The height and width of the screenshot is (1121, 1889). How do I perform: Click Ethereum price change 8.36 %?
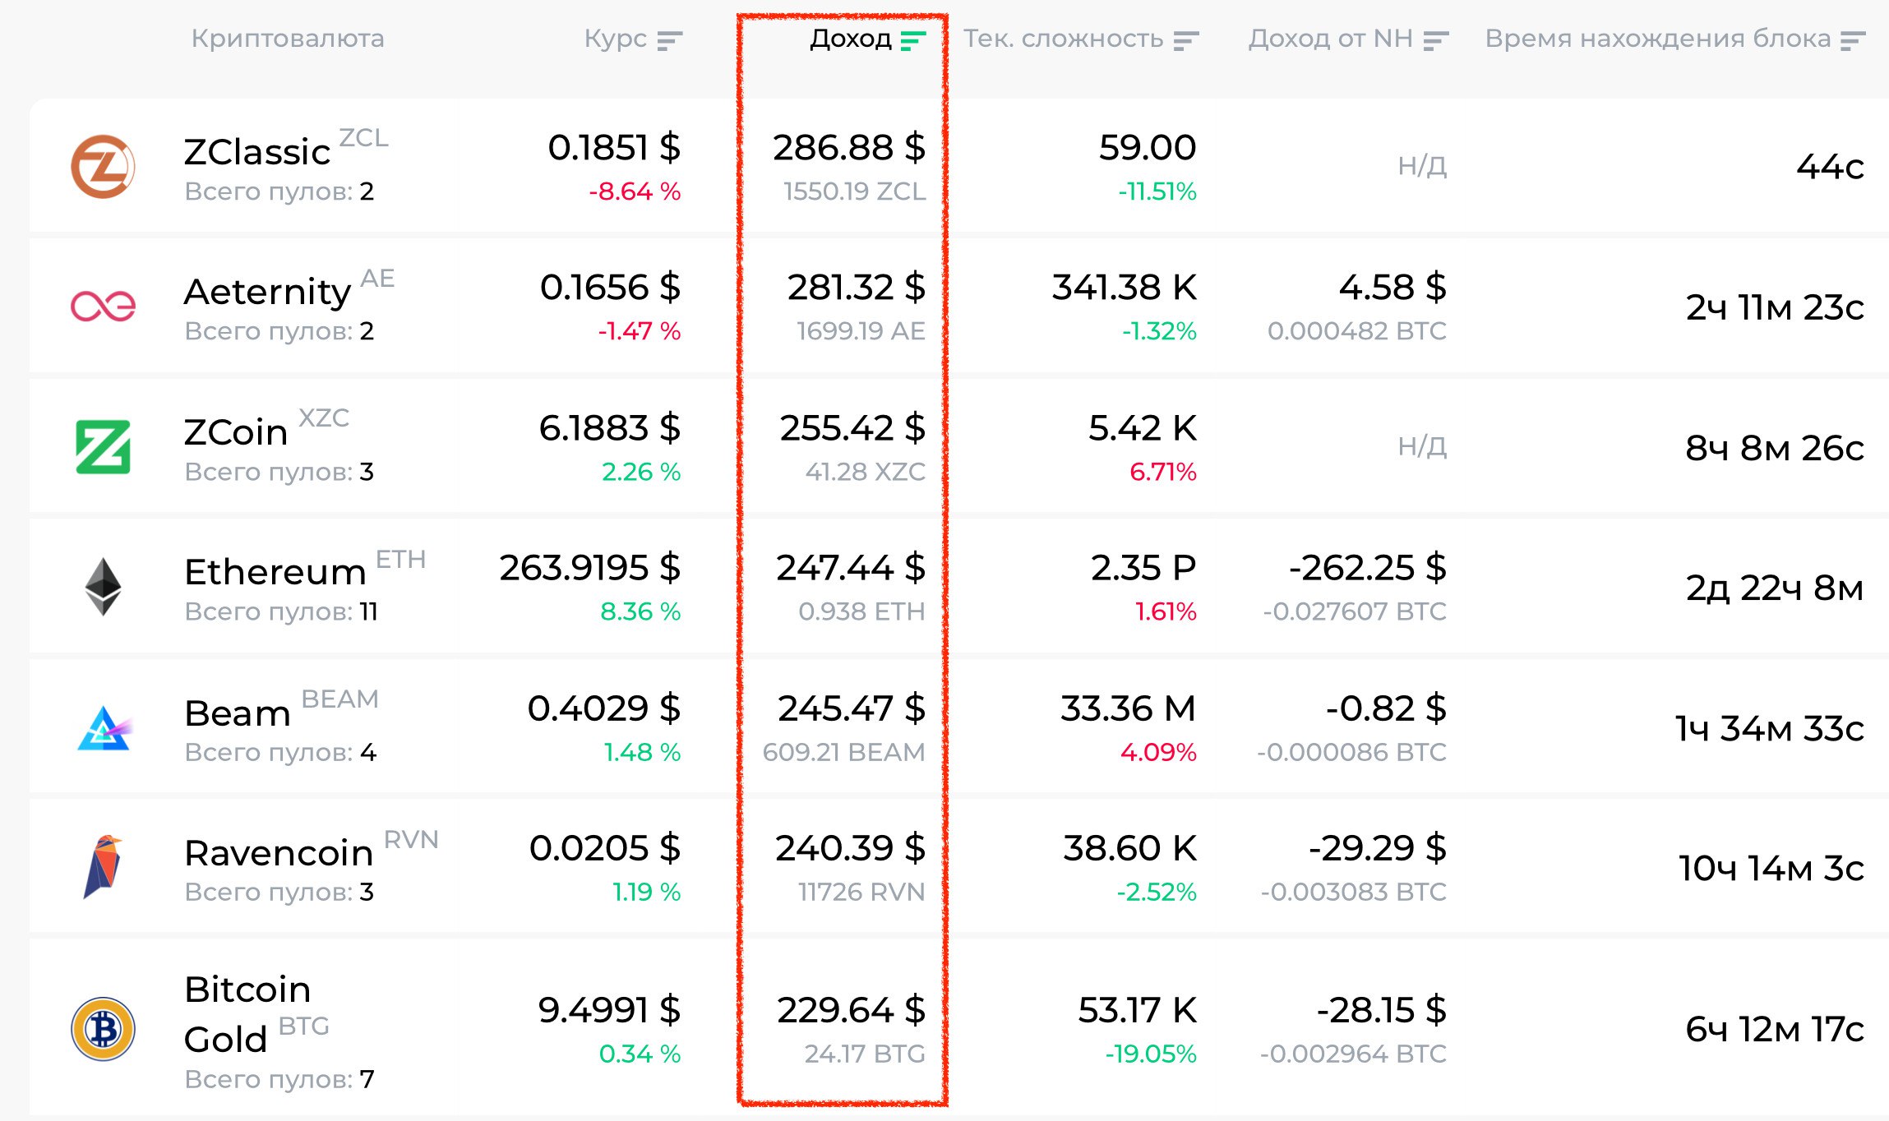pyautogui.click(x=640, y=611)
